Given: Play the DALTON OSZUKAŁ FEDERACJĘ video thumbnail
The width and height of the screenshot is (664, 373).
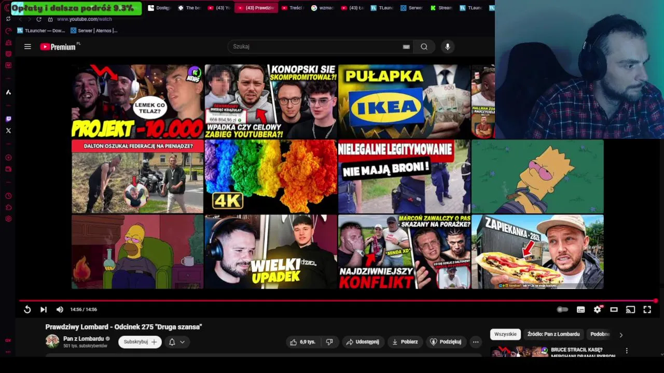Looking at the screenshot, I should click(x=137, y=177).
